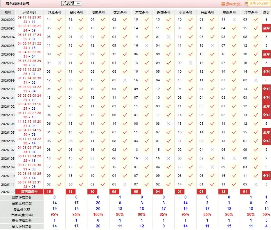Select the 统计 column header

266,12
